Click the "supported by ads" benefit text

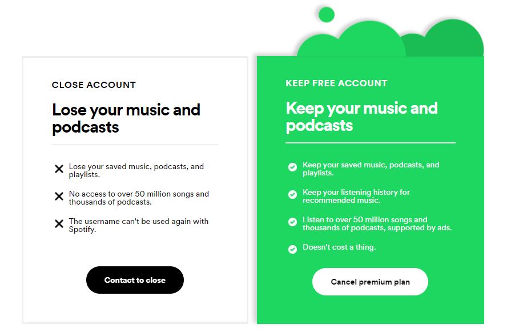pyautogui.click(x=377, y=223)
